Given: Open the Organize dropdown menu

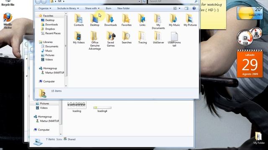Looking at the screenshot, I should click(45, 8).
